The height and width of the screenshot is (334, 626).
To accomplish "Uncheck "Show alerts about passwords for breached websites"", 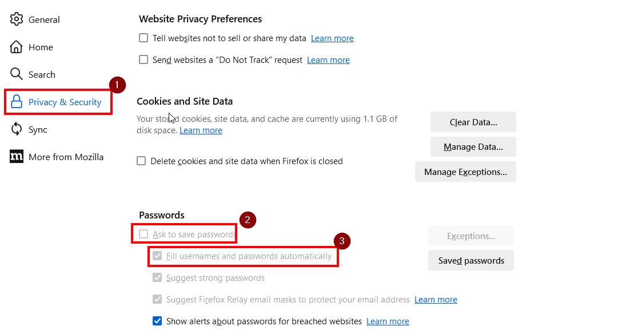I will coord(157,321).
